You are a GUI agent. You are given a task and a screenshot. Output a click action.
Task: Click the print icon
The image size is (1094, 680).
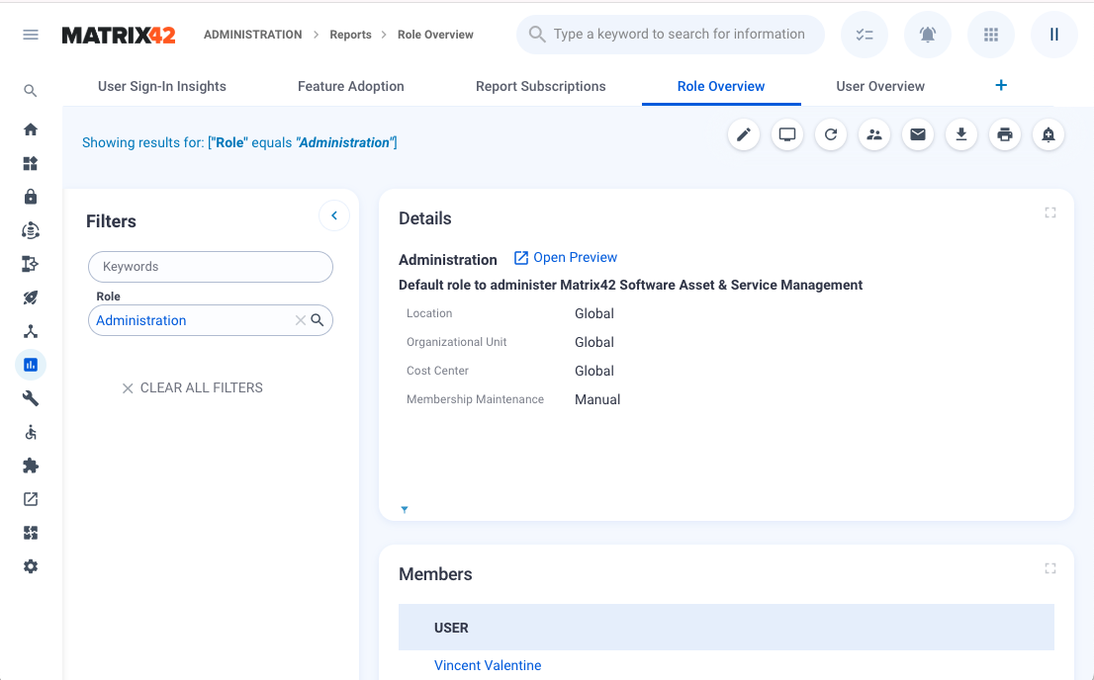1005,134
